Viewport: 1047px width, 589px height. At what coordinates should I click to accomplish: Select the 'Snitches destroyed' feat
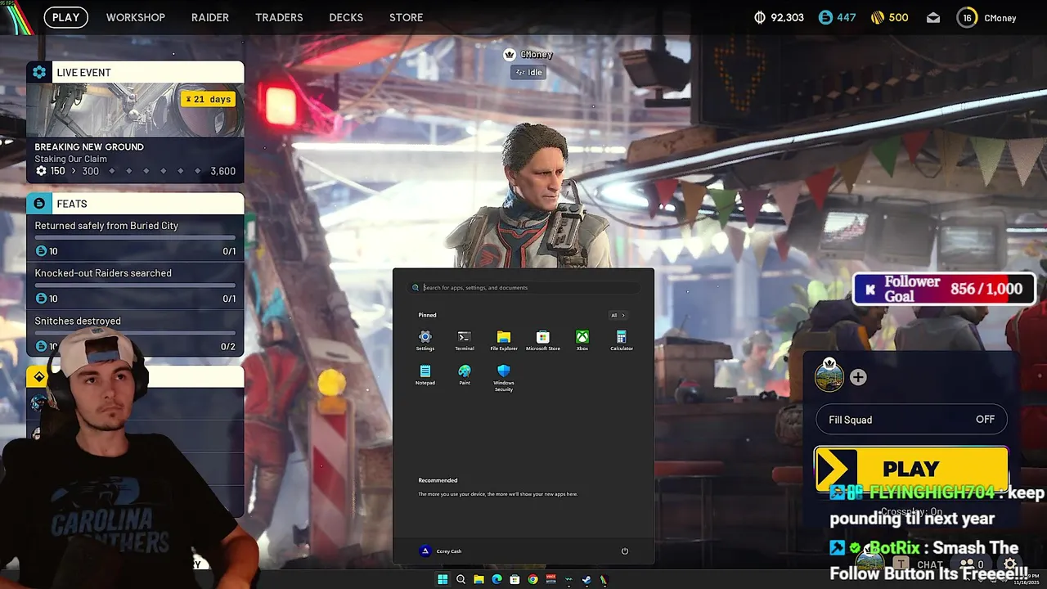coord(135,333)
